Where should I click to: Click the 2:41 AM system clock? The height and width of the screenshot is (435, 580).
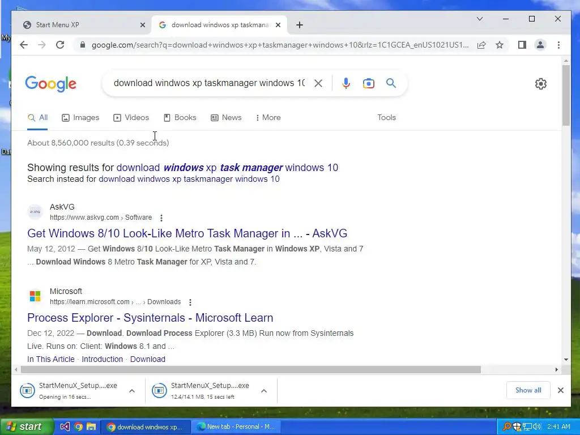[558, 427]
